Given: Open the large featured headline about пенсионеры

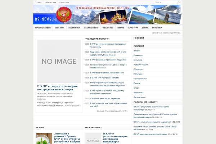Looking at the screenshot, I should (58, 88).
